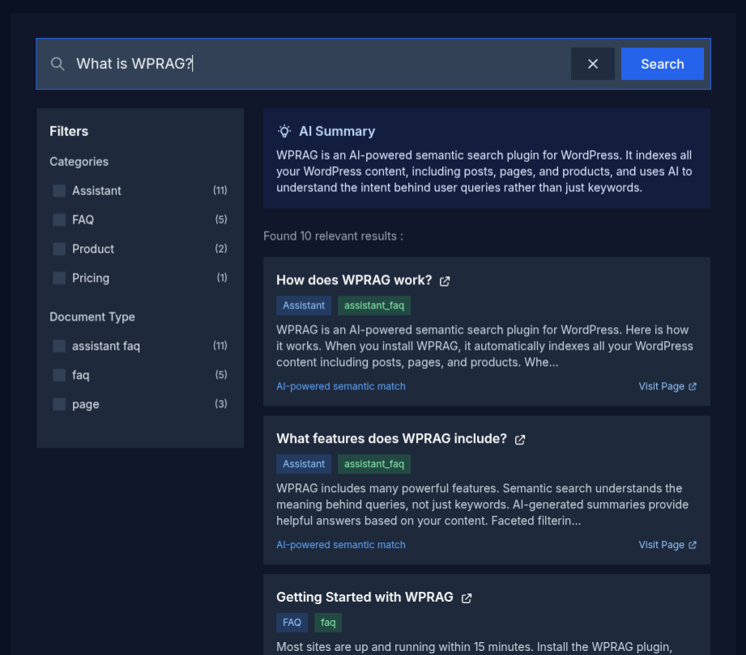Click external link icon next to "What features does WPRAG include?"
Image resolution: width=746 pixels, height=655 pixels.
(x=519, y=439)
